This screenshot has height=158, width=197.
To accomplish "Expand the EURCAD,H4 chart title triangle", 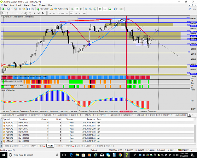I will [2, 17].
